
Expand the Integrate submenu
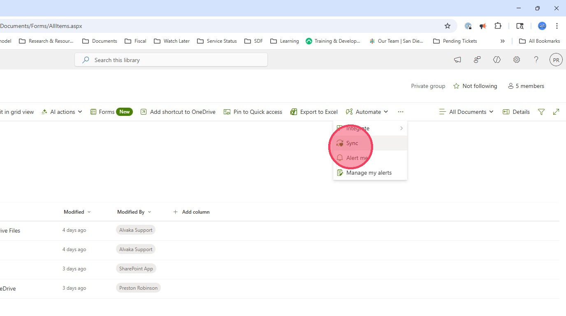370,128
